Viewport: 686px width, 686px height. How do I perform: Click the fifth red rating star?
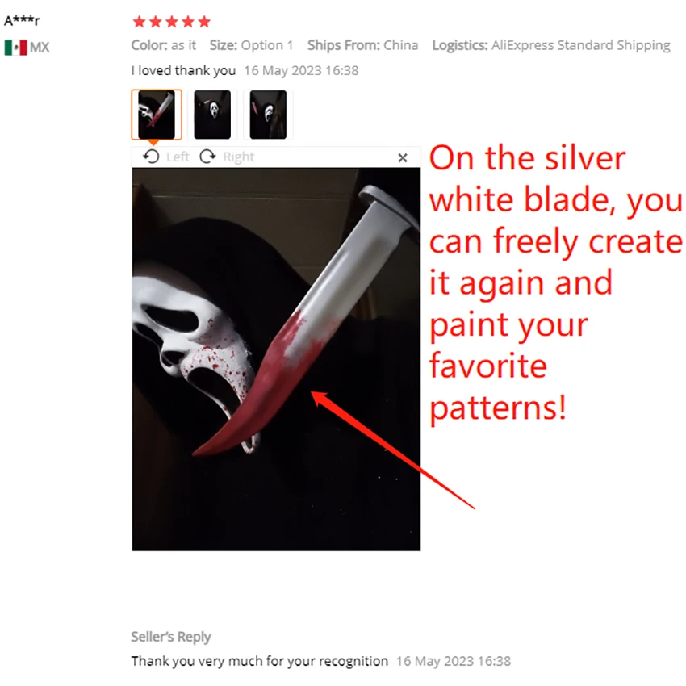pyautogui.click(x=204, y=22)
